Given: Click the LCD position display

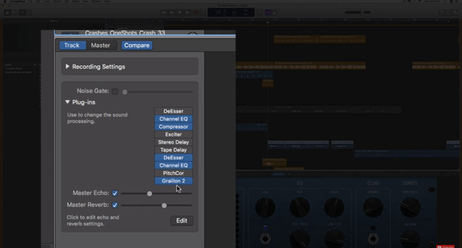Looking at the screenshot, I should click(x=231, y=13).
